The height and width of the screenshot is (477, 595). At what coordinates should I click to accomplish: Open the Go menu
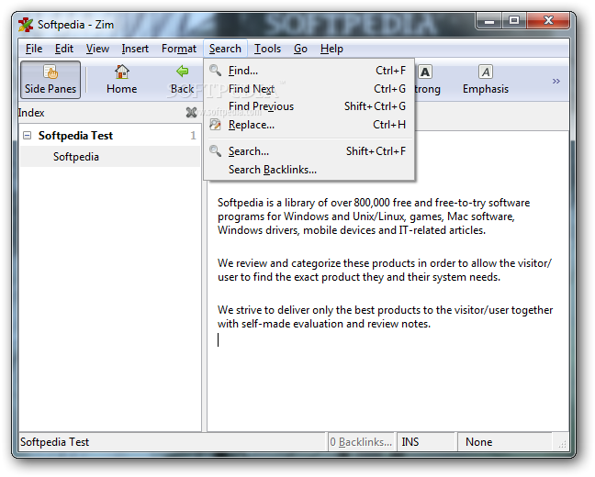click(300, 49)
